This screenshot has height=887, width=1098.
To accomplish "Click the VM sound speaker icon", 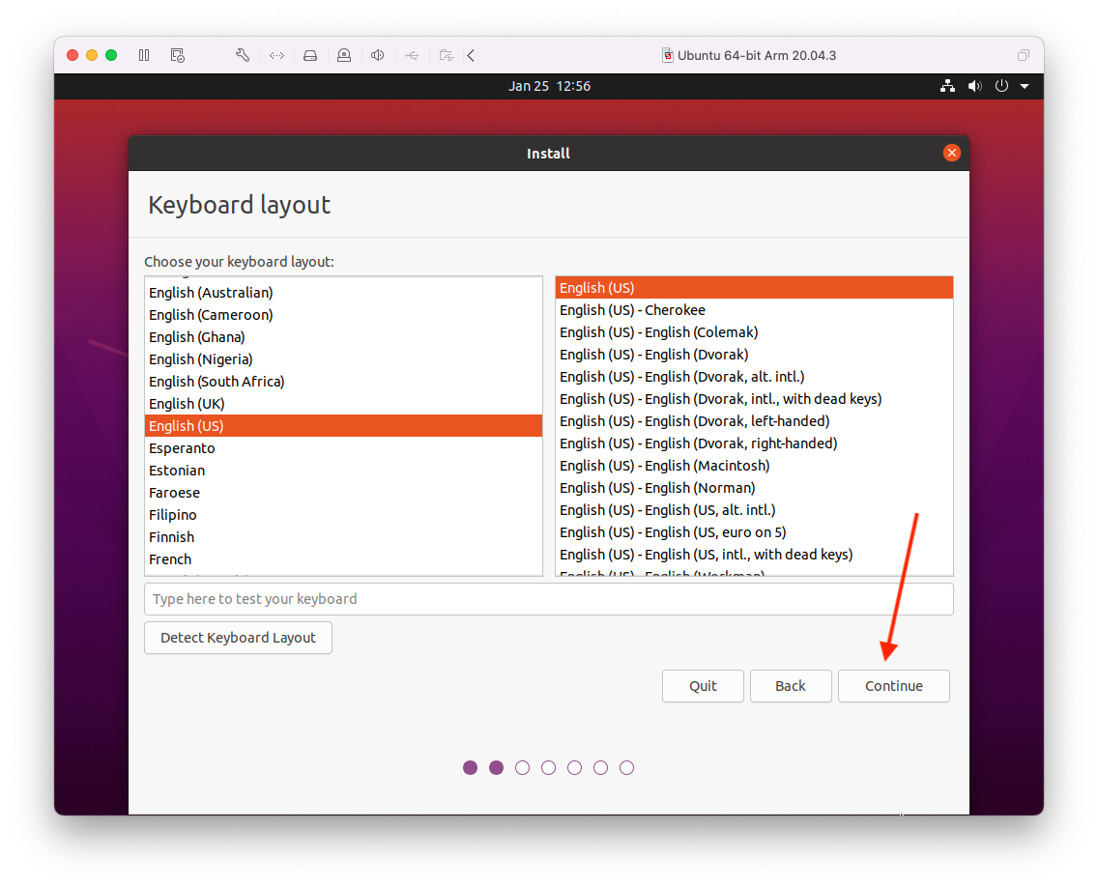I will [378, 55].
